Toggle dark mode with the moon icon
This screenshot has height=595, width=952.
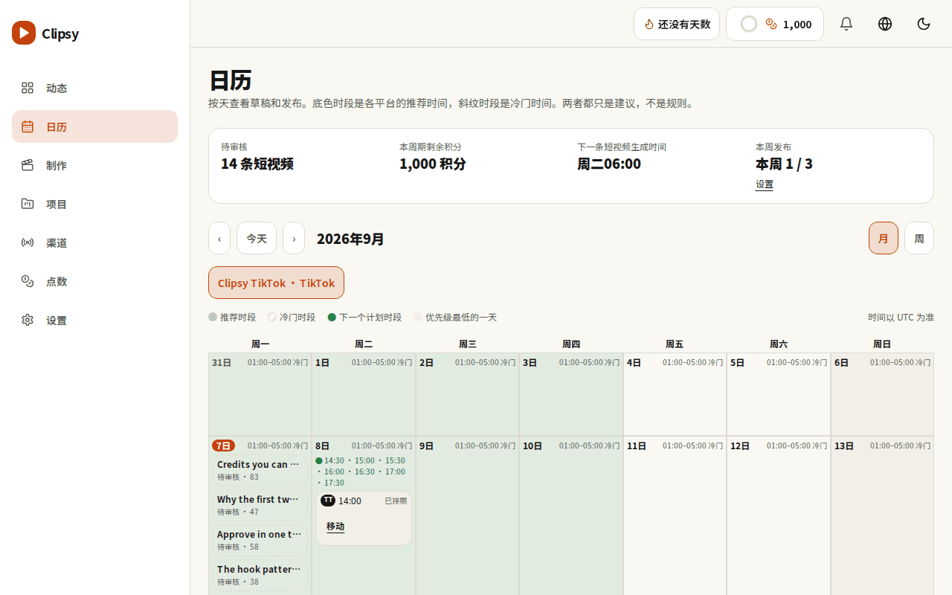[x=924, y=24]
